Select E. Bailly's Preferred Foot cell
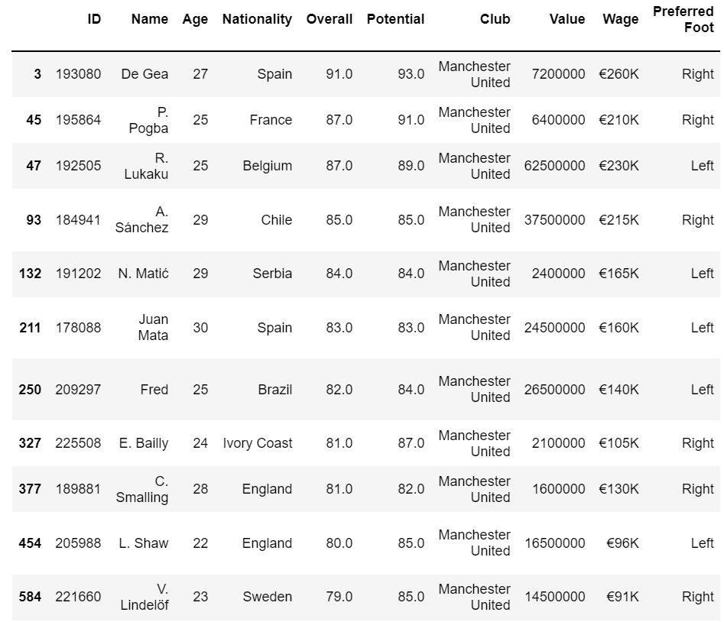The height and width of the screenshot is (622, 724). [x=698, y=443]
